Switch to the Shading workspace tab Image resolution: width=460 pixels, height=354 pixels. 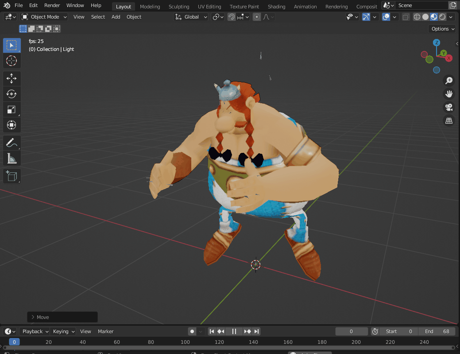276,7
